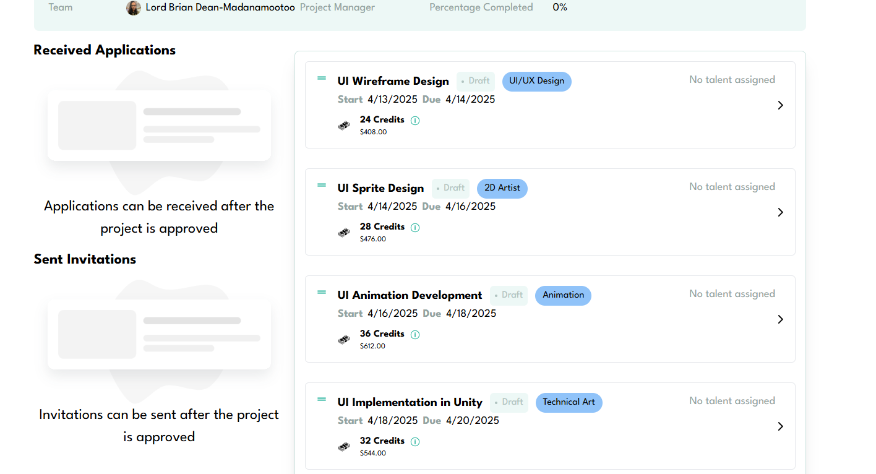Click the cash icon beside 36 Credits

point(344,340)
